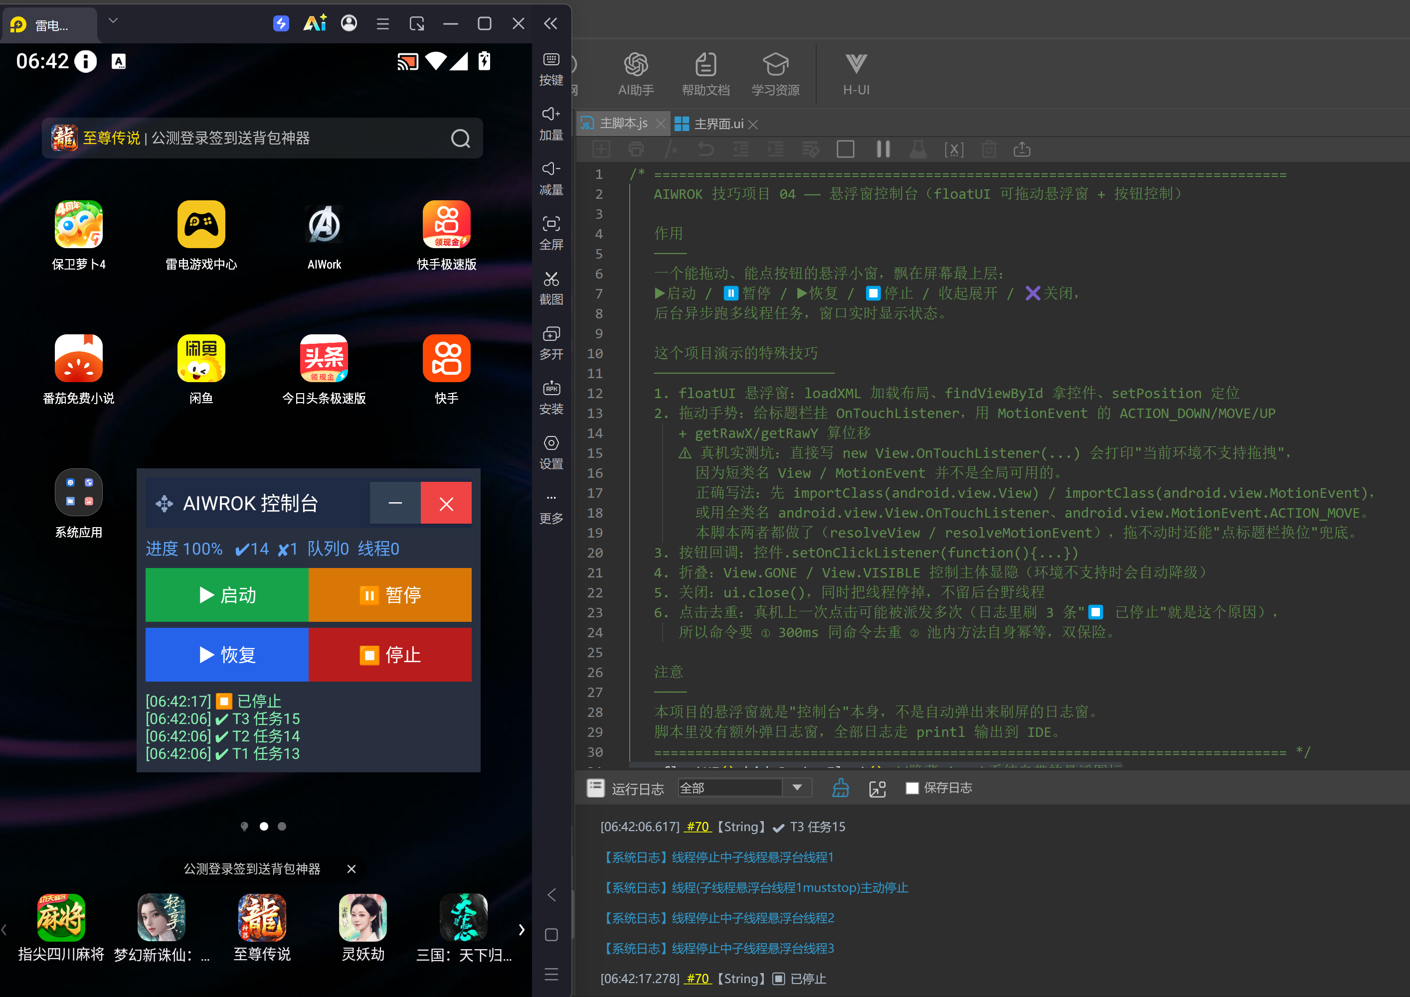Switch to 主界面.ui tab
The image size is (1410, 997).
tap(709, 124)
